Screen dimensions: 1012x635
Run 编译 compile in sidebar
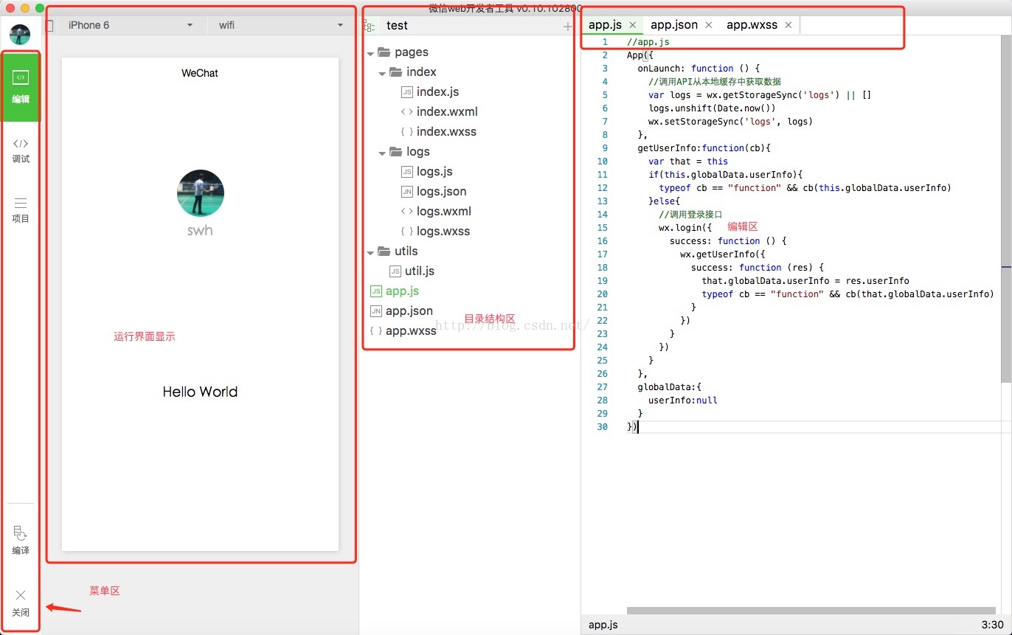(21, 541)
